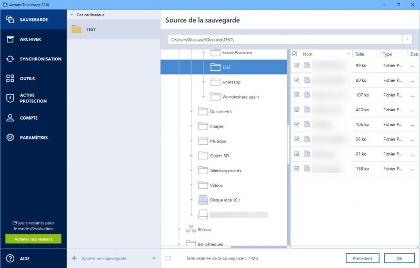Click the Compte user icon

click(x=10, y=117)
